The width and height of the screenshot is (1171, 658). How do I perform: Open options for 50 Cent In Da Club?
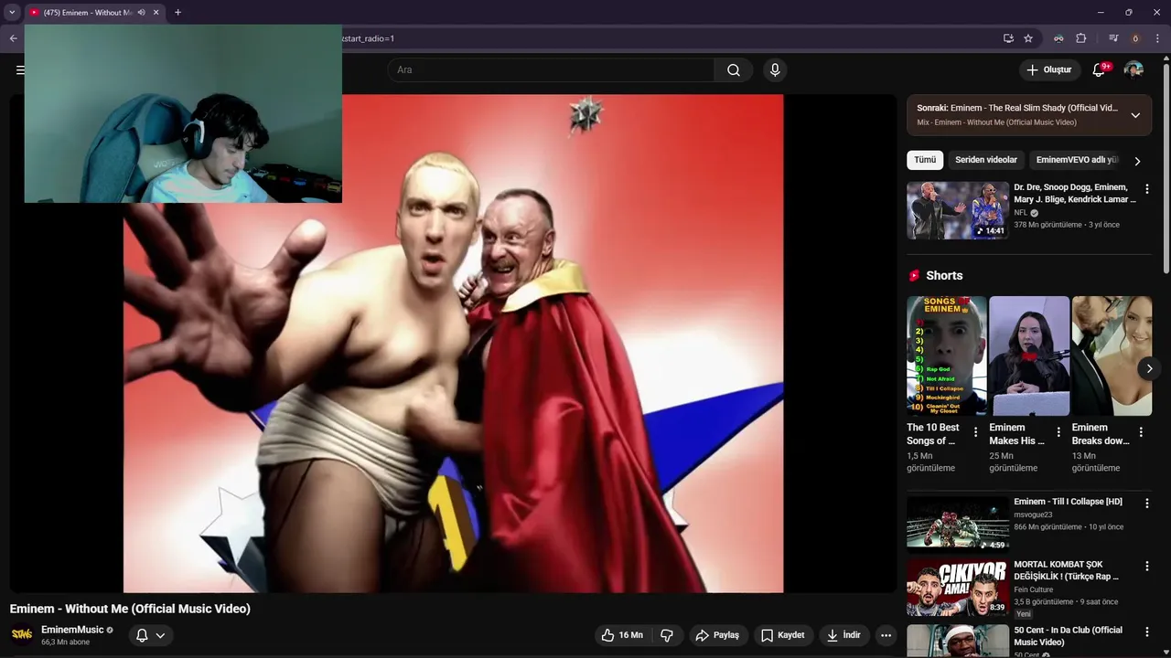tap(1146, 632)
